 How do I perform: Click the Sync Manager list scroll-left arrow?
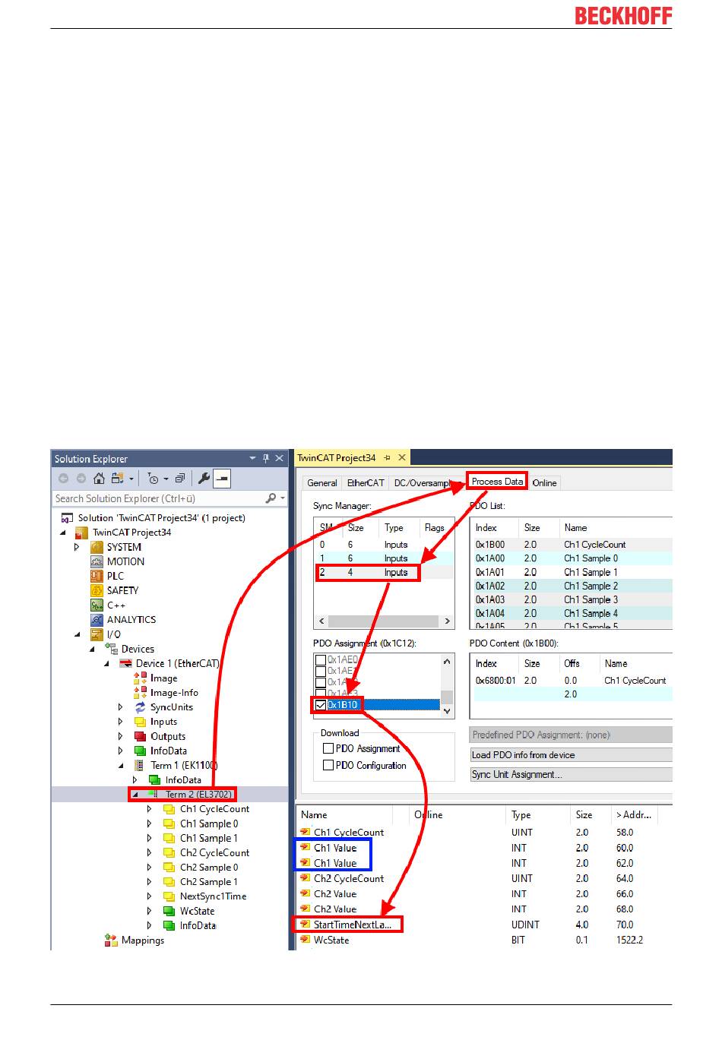pyautogui.click(x=321, y=621)
